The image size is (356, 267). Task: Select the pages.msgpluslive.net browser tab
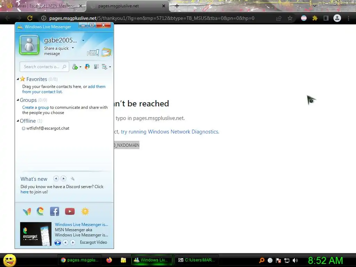[127, 6]
